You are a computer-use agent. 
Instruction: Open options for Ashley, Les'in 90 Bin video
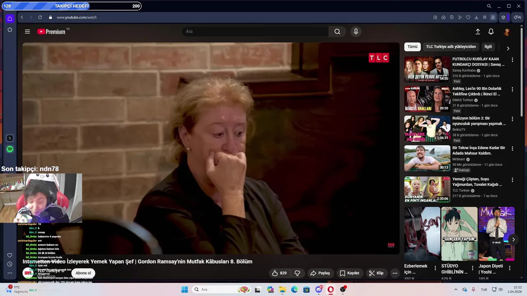click(x=512, y=90)
